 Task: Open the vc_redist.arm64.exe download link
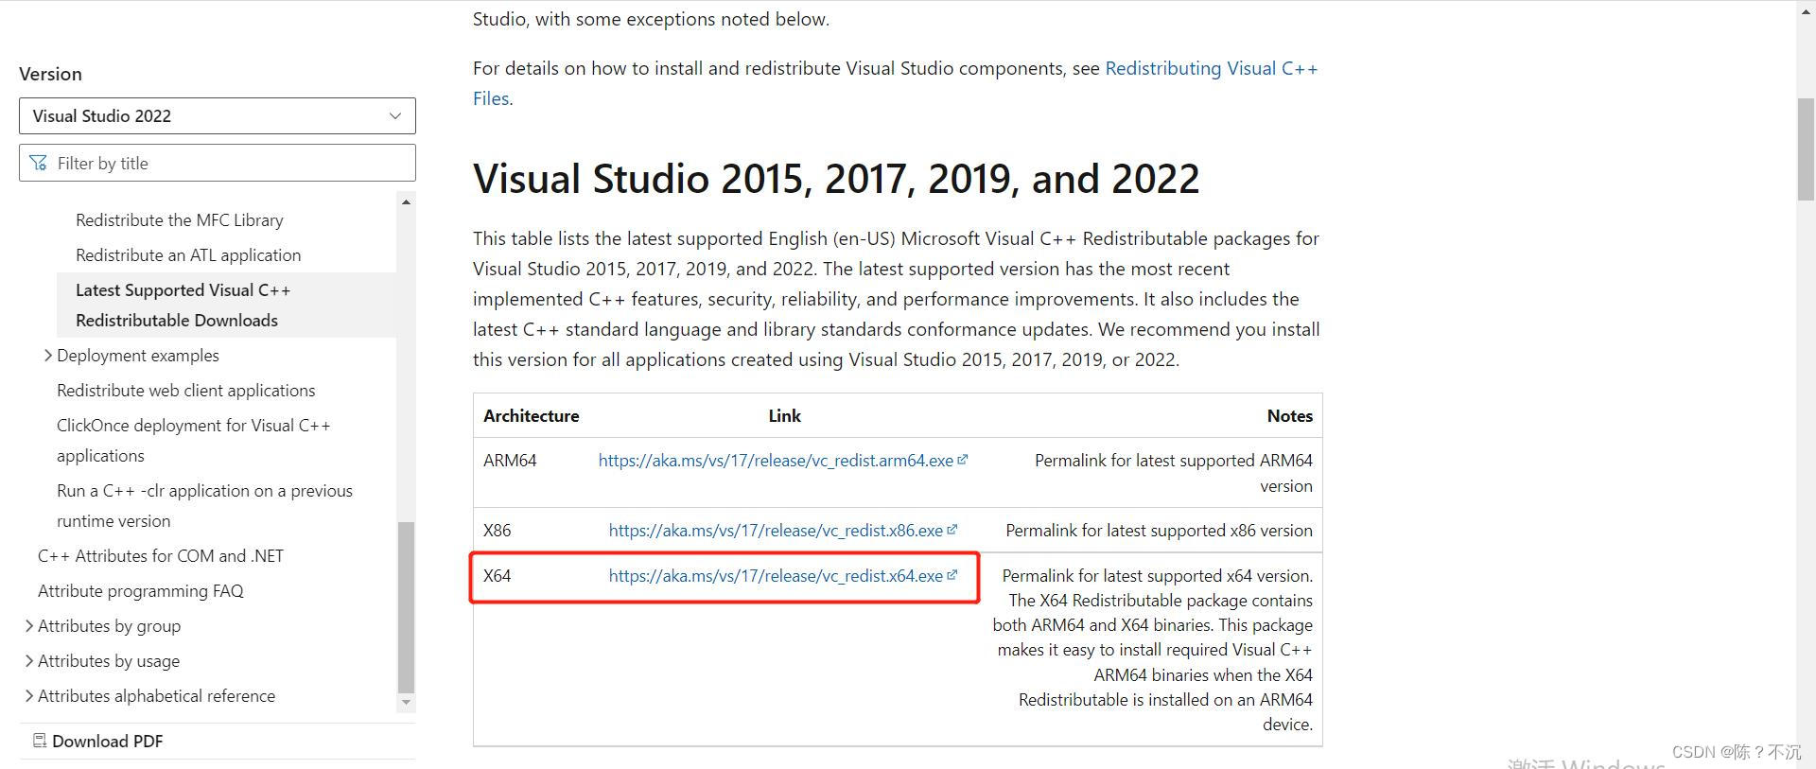[x=776, y=460]
